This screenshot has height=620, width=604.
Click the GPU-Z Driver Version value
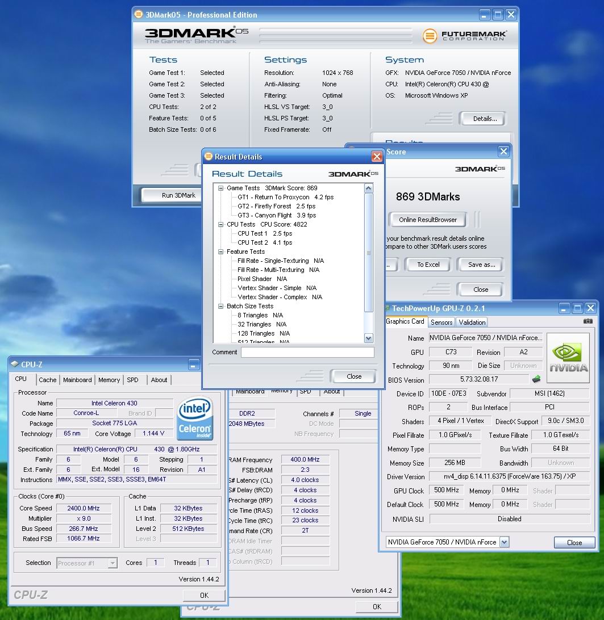pos(510,476)
